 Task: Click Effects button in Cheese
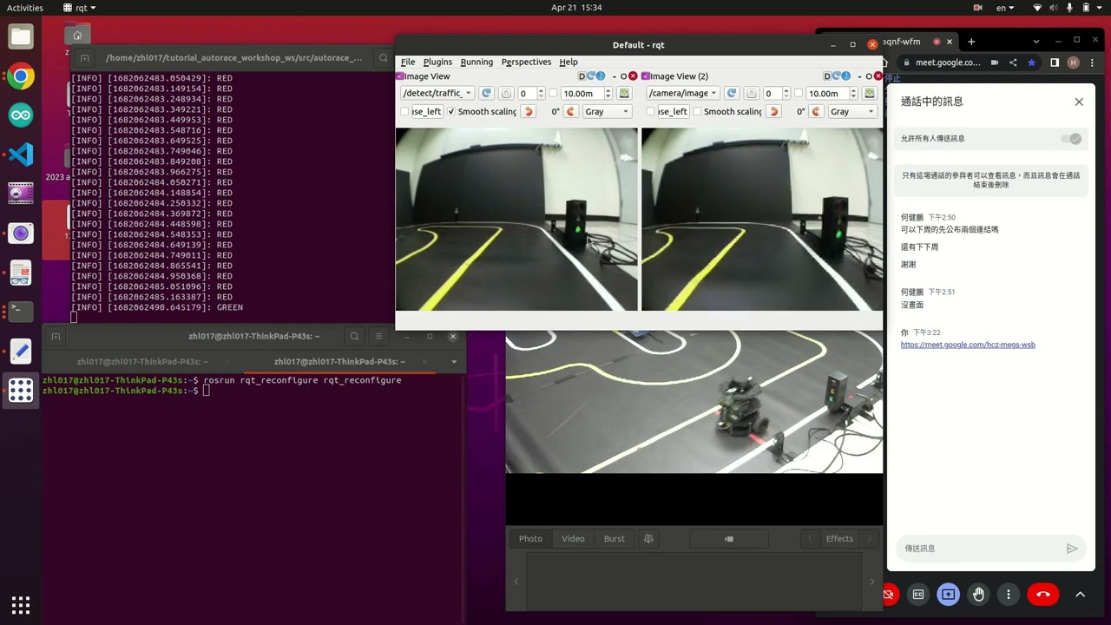[839, 538]
